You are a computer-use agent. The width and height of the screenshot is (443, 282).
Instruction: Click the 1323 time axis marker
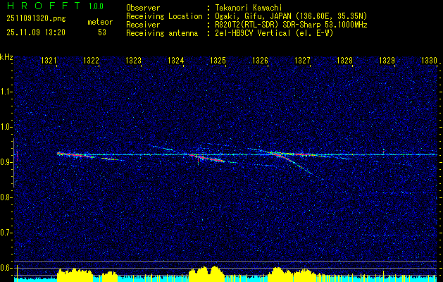pos(133,61)
